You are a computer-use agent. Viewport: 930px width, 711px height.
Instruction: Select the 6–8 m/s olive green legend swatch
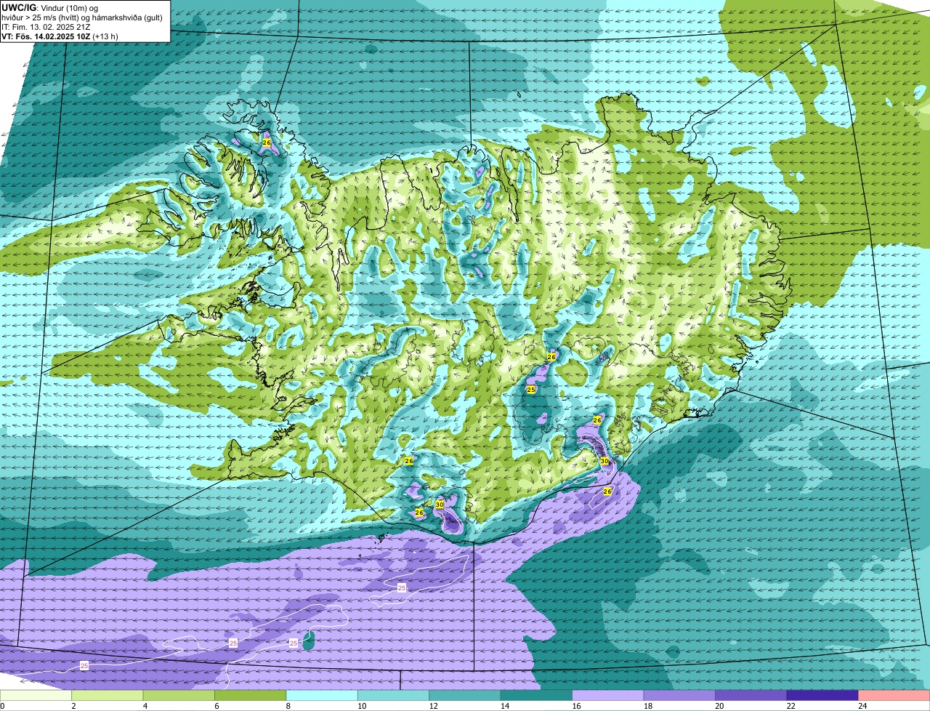coord(251,695)
